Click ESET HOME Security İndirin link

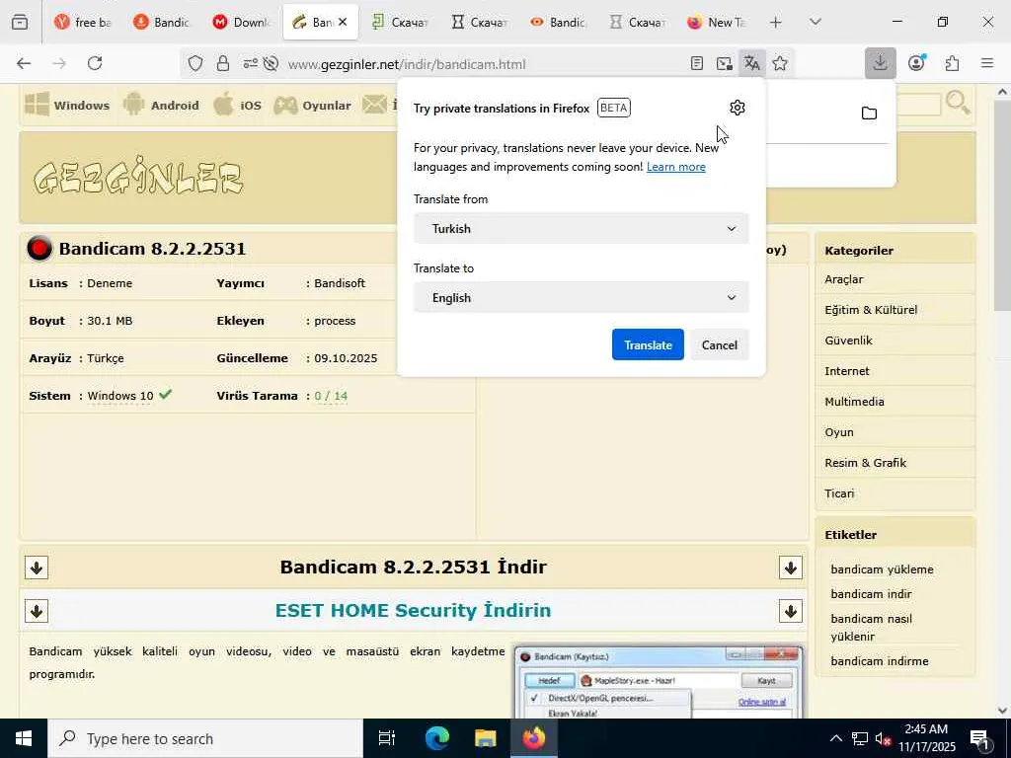coord(414,610)
